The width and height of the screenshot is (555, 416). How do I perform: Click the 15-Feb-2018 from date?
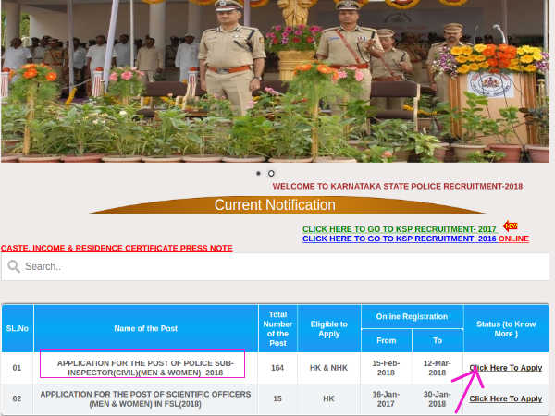(x=386, y=368)
